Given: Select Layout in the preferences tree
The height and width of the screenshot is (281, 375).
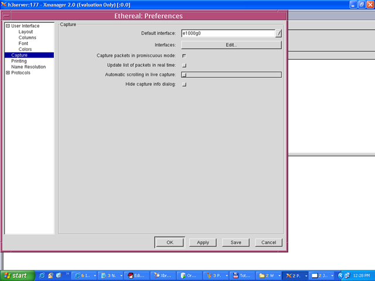Looking at the screenshot, I should click(26, 32).
